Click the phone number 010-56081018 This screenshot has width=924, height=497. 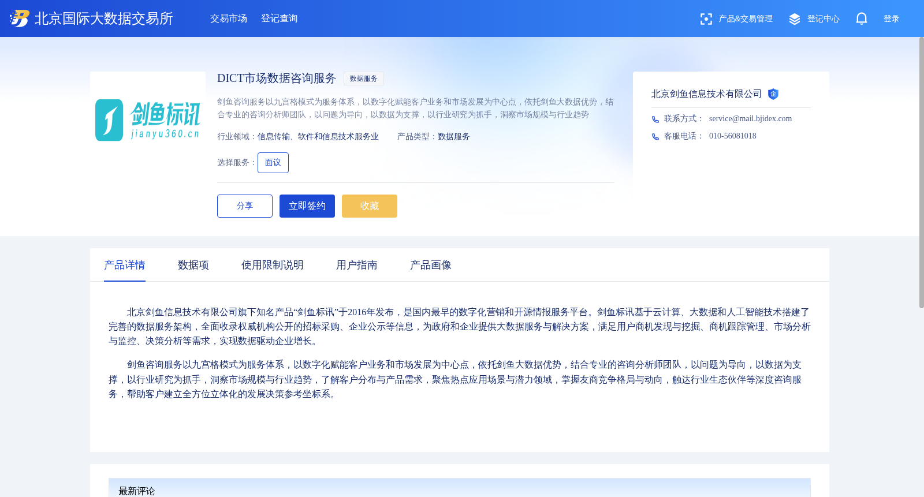(733, 136)
